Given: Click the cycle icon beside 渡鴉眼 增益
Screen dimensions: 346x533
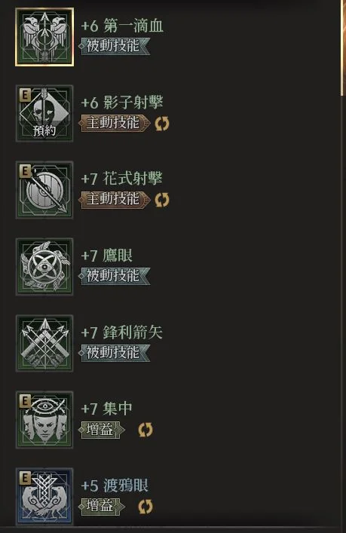Looking at the screenshot, I should [145, 507].
